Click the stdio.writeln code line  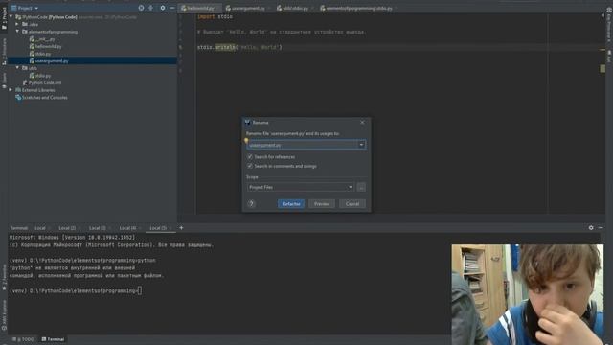pos(239,47)
